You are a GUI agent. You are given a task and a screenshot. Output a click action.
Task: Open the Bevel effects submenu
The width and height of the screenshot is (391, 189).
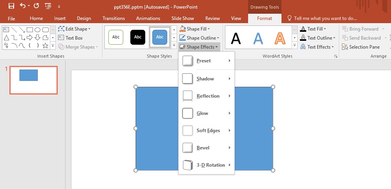tap(206, 148)
